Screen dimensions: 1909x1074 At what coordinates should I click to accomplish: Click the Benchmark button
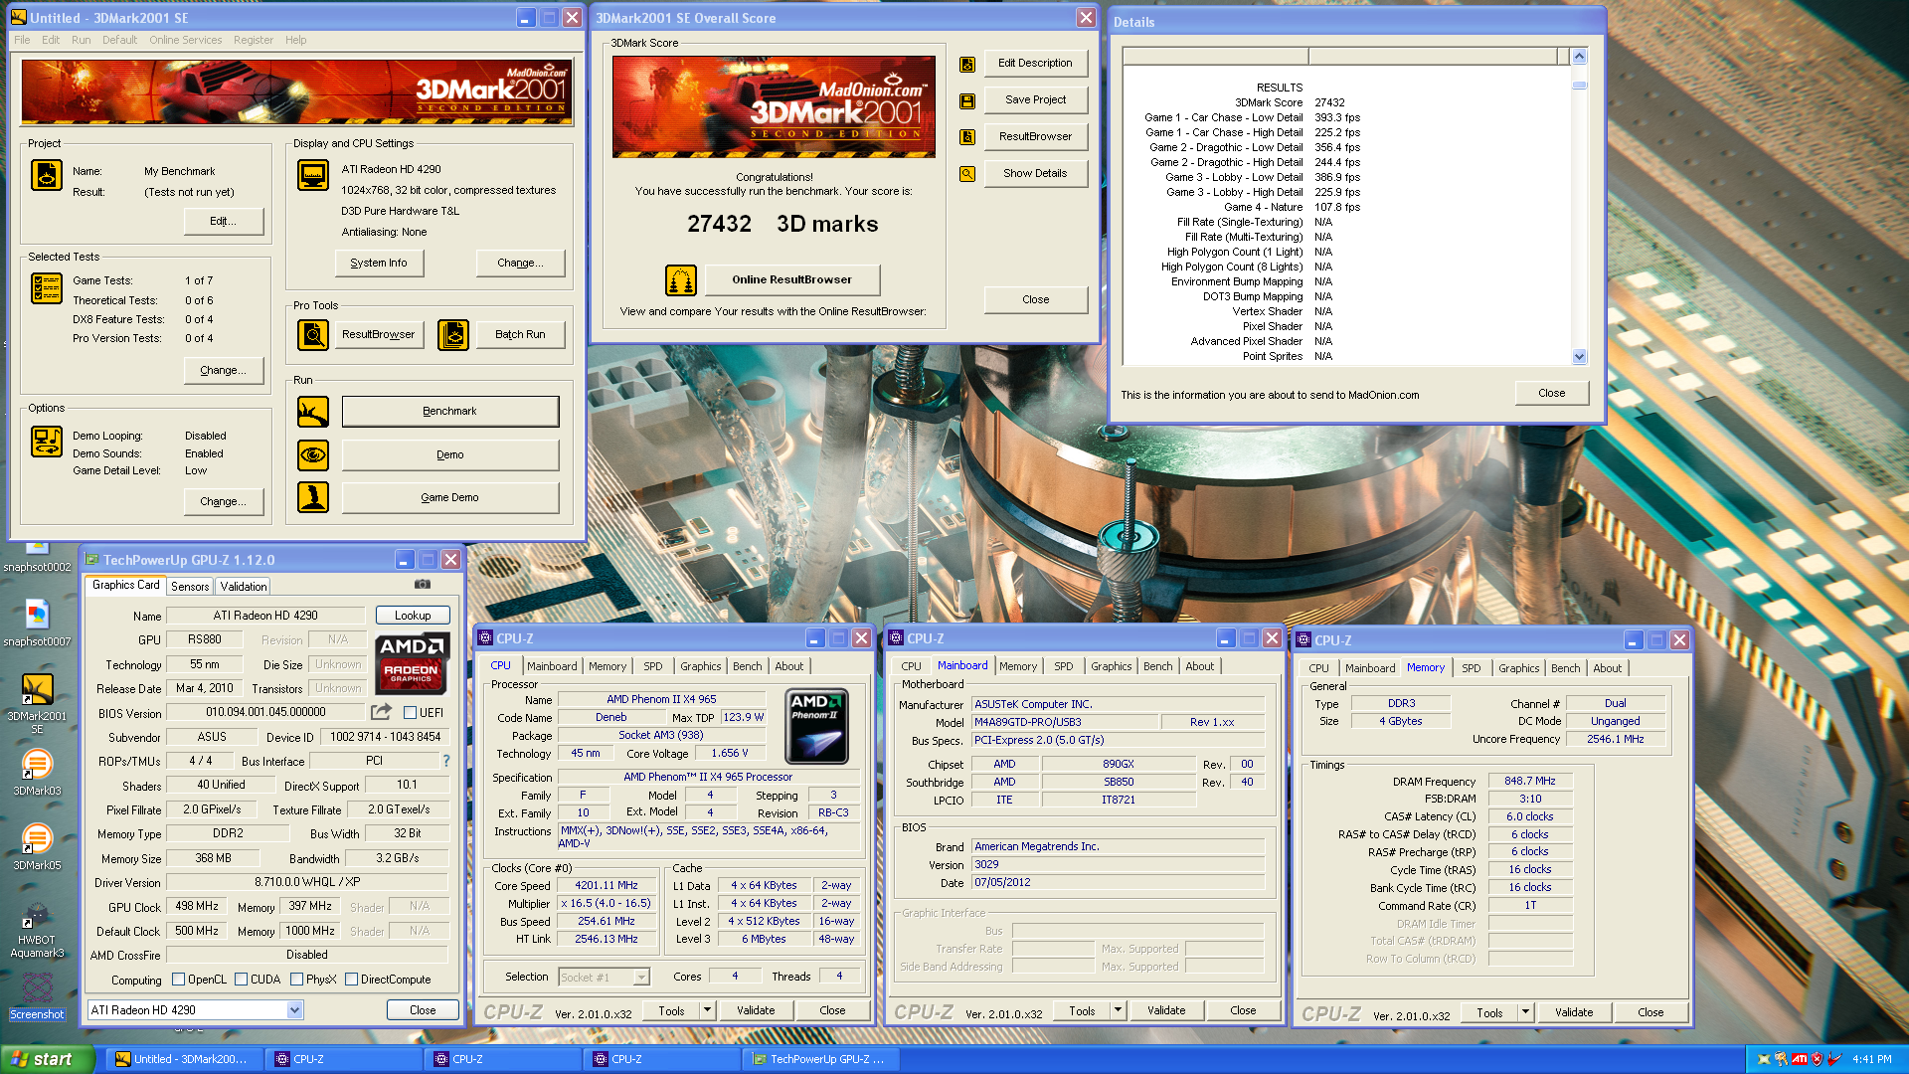[449, 412]
